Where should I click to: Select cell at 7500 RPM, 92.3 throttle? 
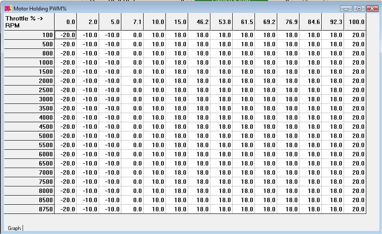coord(333,182)
